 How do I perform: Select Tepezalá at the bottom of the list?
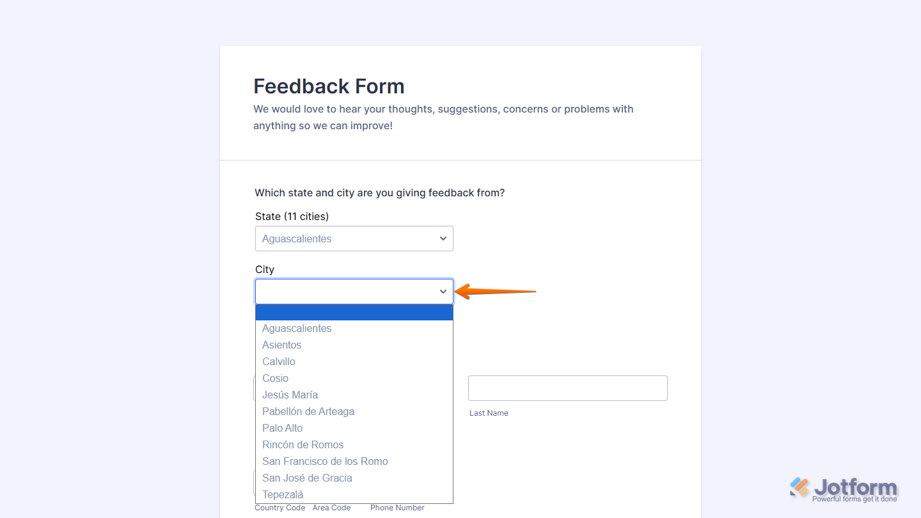point(282,494)
